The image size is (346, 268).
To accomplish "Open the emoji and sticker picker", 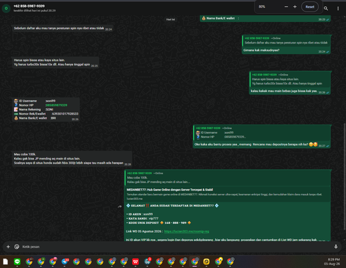I will point(17,247).
